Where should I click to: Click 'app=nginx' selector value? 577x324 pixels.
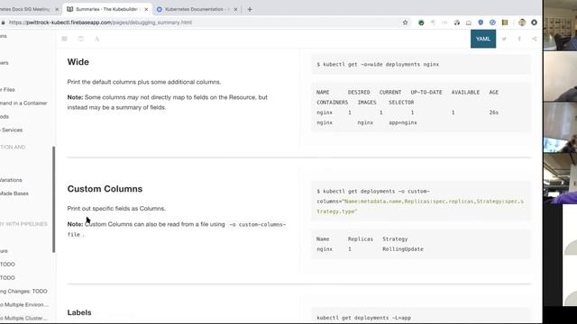[403, 122]
